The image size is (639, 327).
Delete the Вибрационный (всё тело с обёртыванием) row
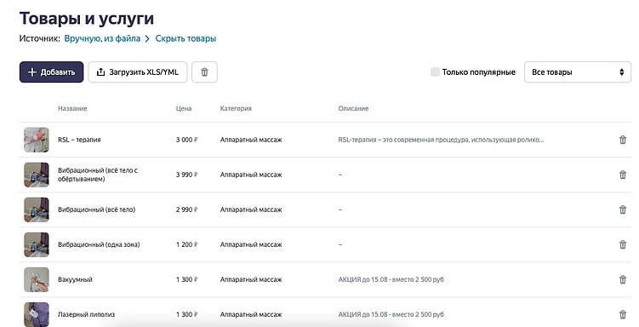pos(623,175)
